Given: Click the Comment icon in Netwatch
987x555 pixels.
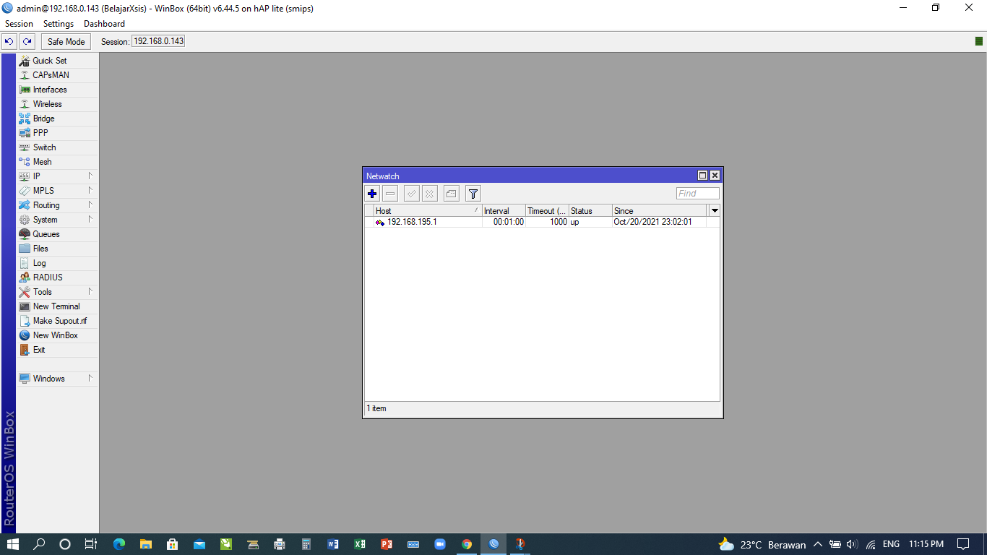Looking at the screenshot, I should click(452, 193).
